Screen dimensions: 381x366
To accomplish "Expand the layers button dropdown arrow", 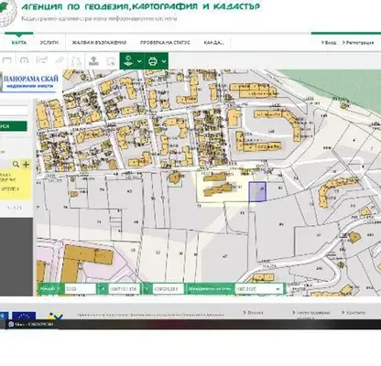I will tap(139, 61).
